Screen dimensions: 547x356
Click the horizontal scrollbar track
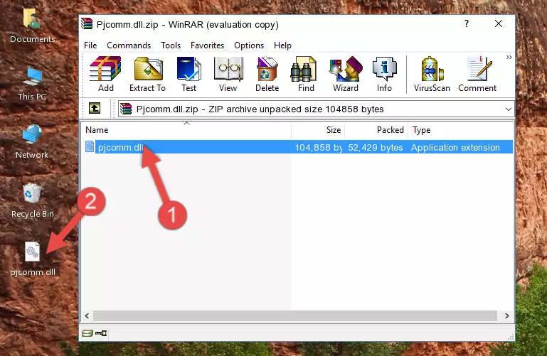[294, 316]
